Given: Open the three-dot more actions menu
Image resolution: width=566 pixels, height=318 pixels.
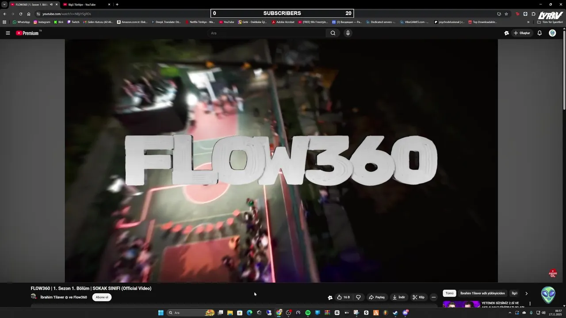Looking at the screenshot, I should [x=433, y=297].
